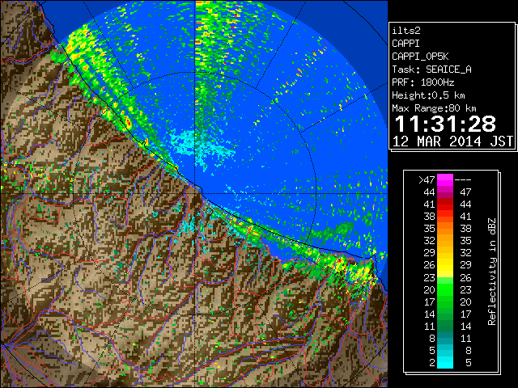Click the 'CAPPI_0P5K' product name
Viewport: 518px width, 388px height.
(420, 57)
